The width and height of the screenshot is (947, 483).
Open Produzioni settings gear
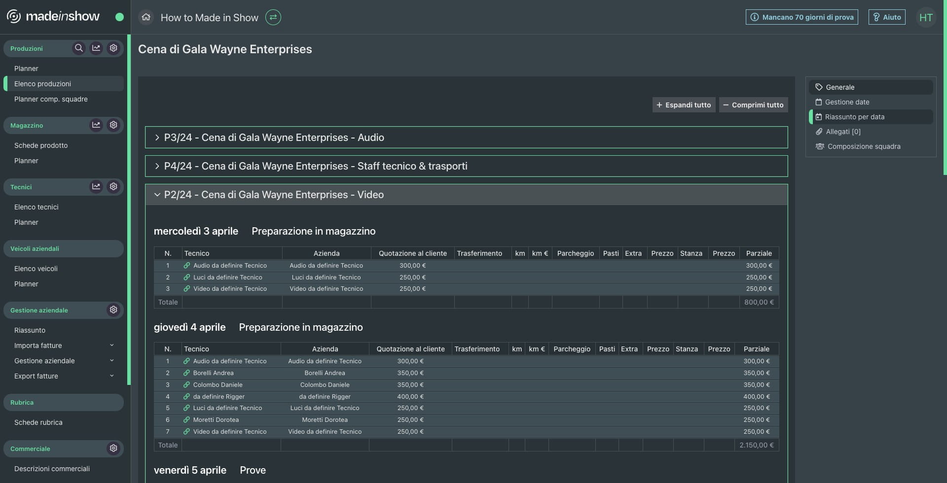(x=113, y=48)
